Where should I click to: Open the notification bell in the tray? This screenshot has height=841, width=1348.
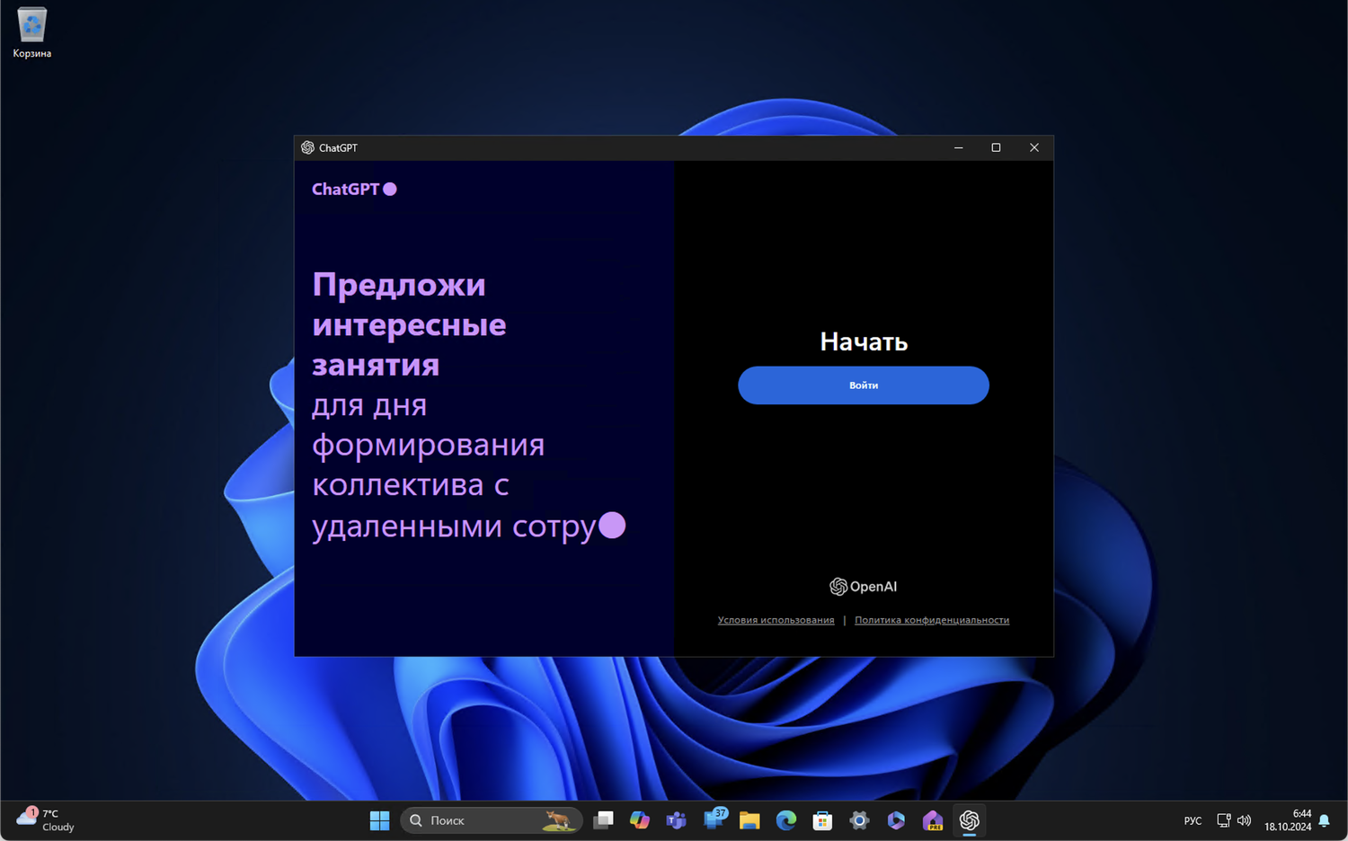click(x=1324, y=820)
